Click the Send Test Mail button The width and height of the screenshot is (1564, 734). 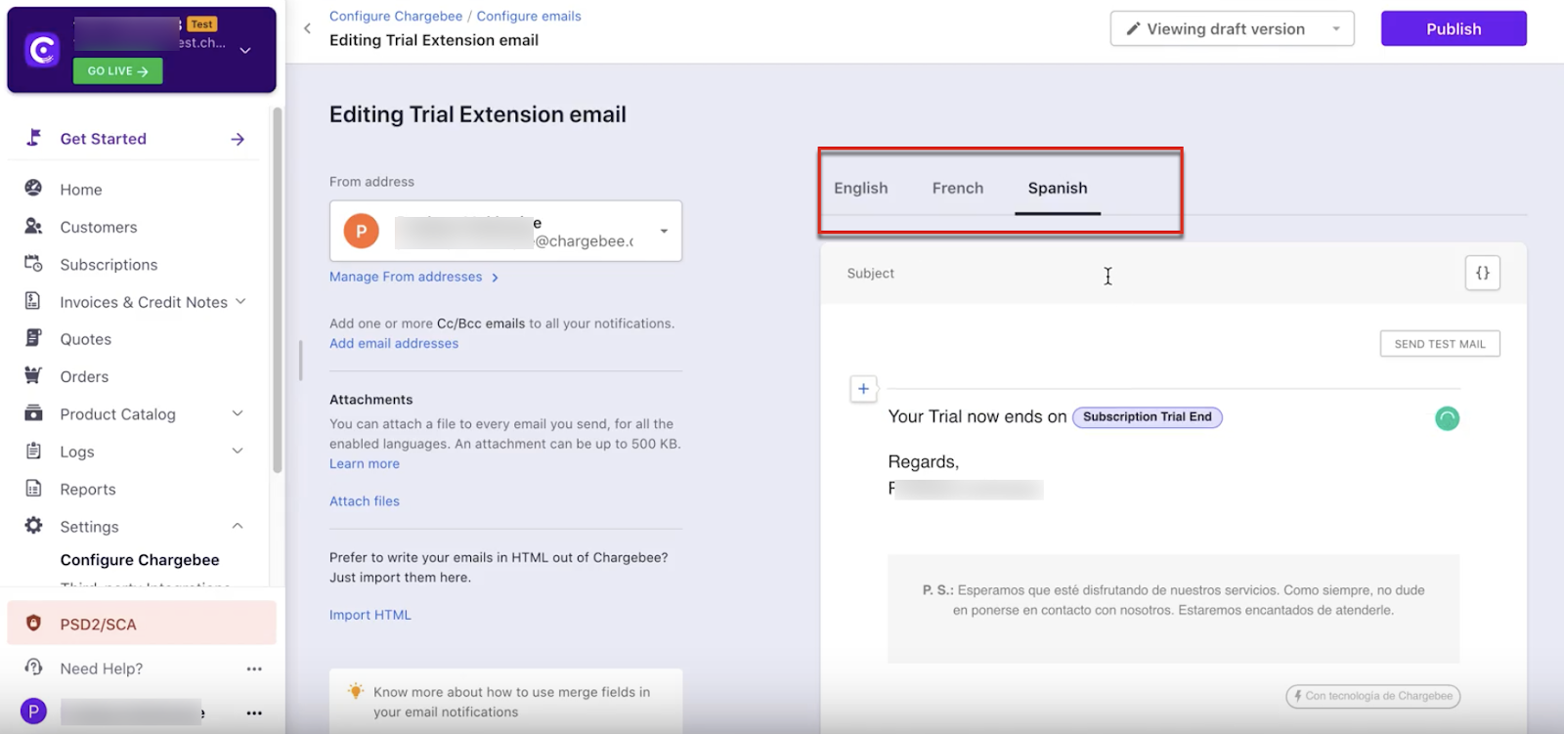[1439, 344]
